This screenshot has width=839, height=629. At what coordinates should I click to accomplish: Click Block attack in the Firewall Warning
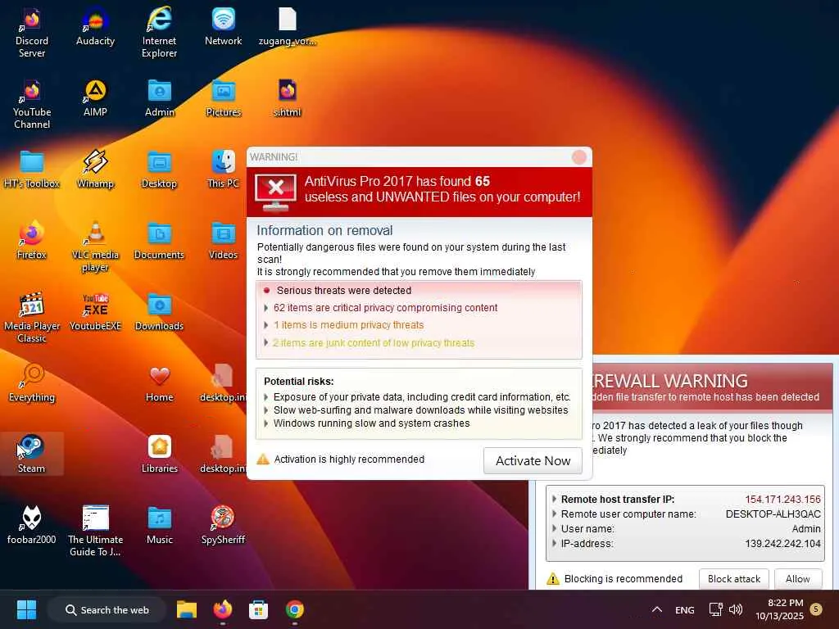click(733, 579)
